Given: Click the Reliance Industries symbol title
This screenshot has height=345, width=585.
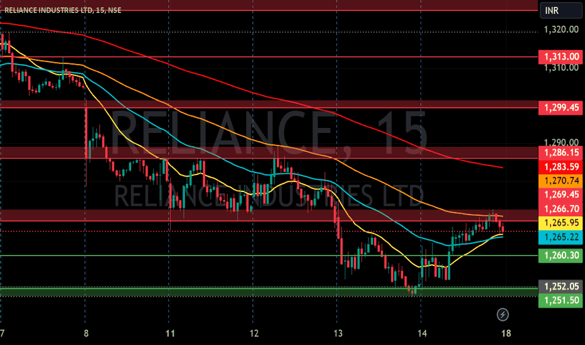Looking at the screenshot, I should (x=63, y=11).
